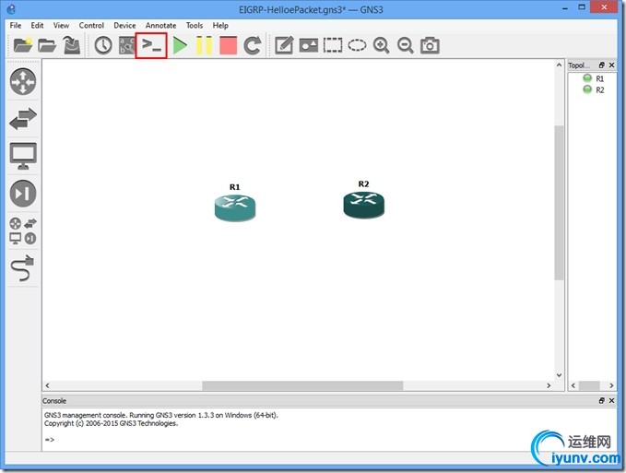Save project using the toolbar icon
Screen dimensions: 626x473
click(72, 45)
